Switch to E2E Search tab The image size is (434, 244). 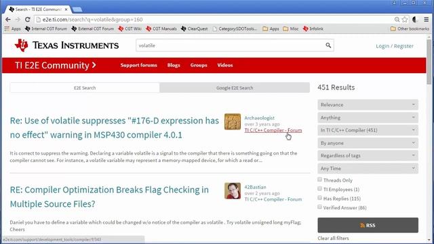[85, 87]
